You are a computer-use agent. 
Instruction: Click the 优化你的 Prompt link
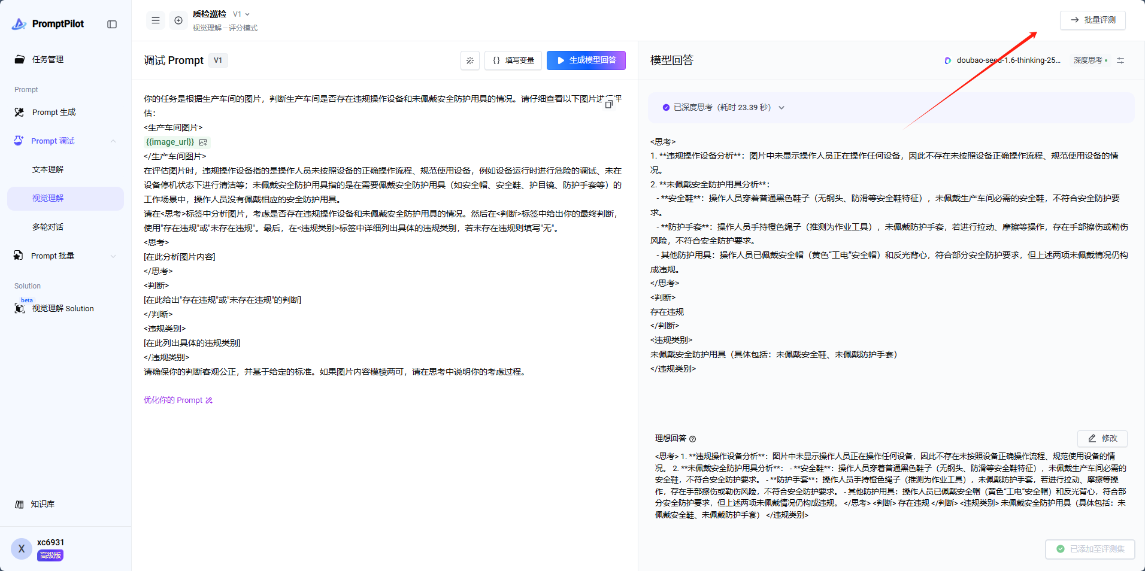(x=178, y=400)
